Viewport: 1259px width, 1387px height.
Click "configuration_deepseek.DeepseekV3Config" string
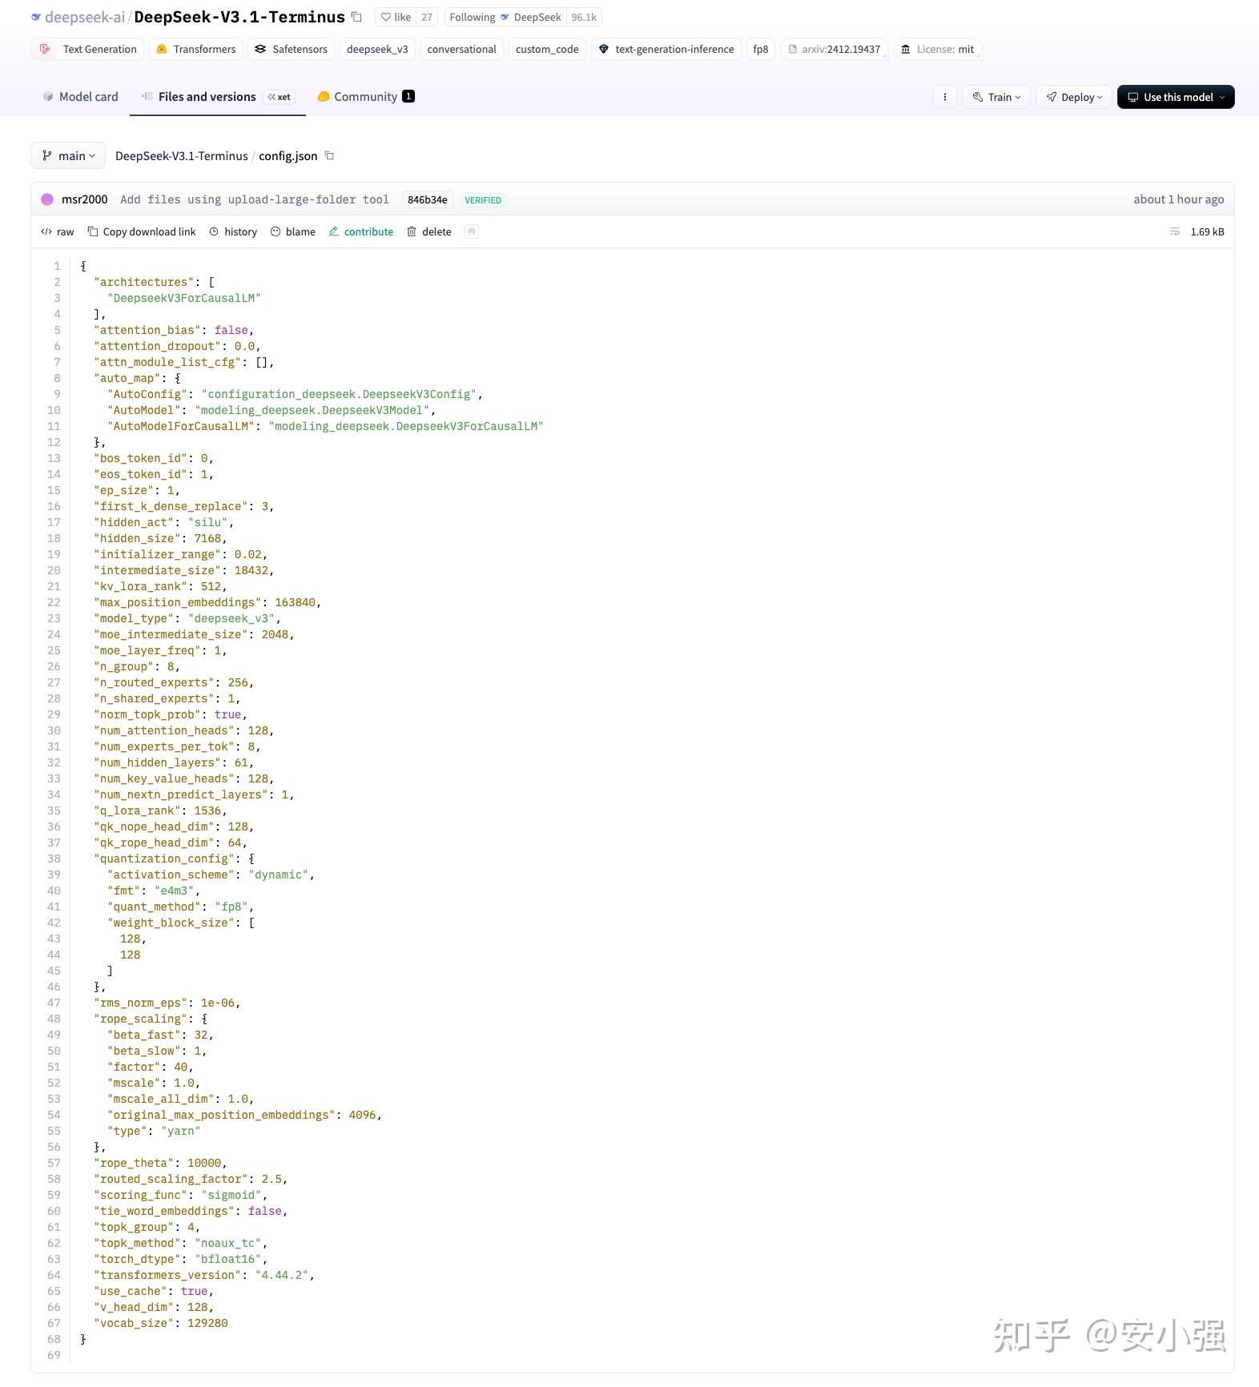339,394
